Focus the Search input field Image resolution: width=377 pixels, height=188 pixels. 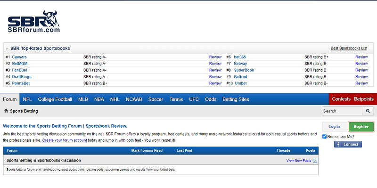point(342,111)
